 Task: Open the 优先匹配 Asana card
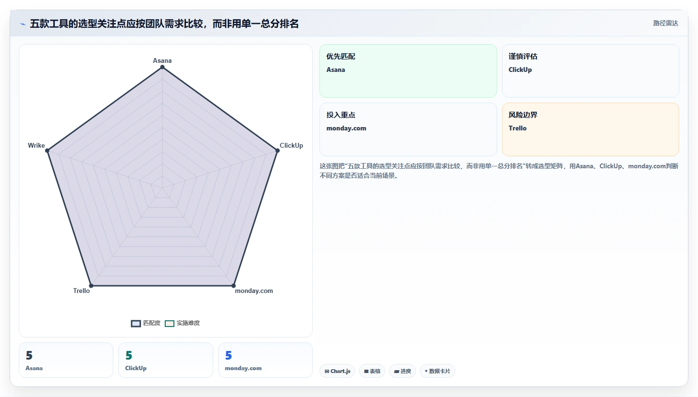[408, 71]
